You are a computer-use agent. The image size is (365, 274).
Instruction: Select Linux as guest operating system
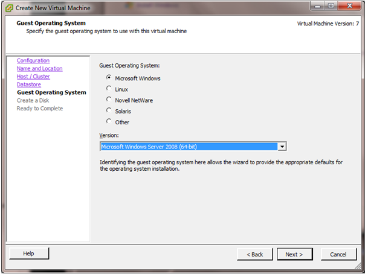tap(109, 88)
